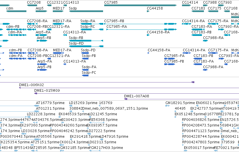This screenshot has width=239, height=152.
Task: Open the LD33028.5prime EST label
Action: coord(35,131)
